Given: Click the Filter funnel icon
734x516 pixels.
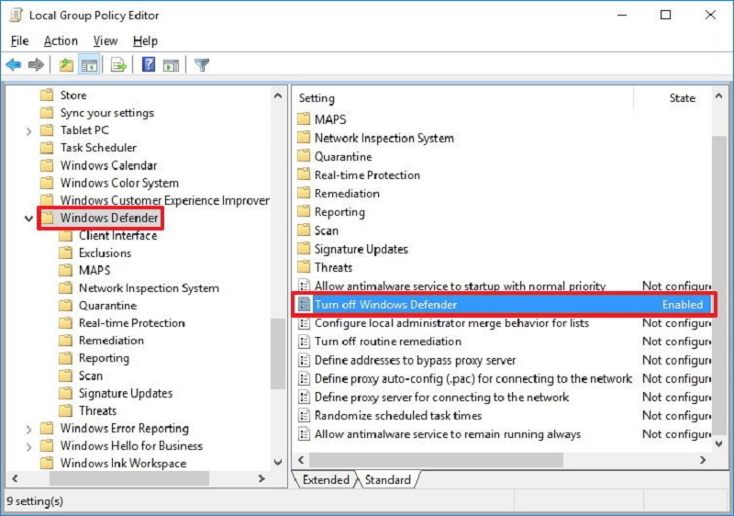Looking at the screenshot, I should coord(202,64).
